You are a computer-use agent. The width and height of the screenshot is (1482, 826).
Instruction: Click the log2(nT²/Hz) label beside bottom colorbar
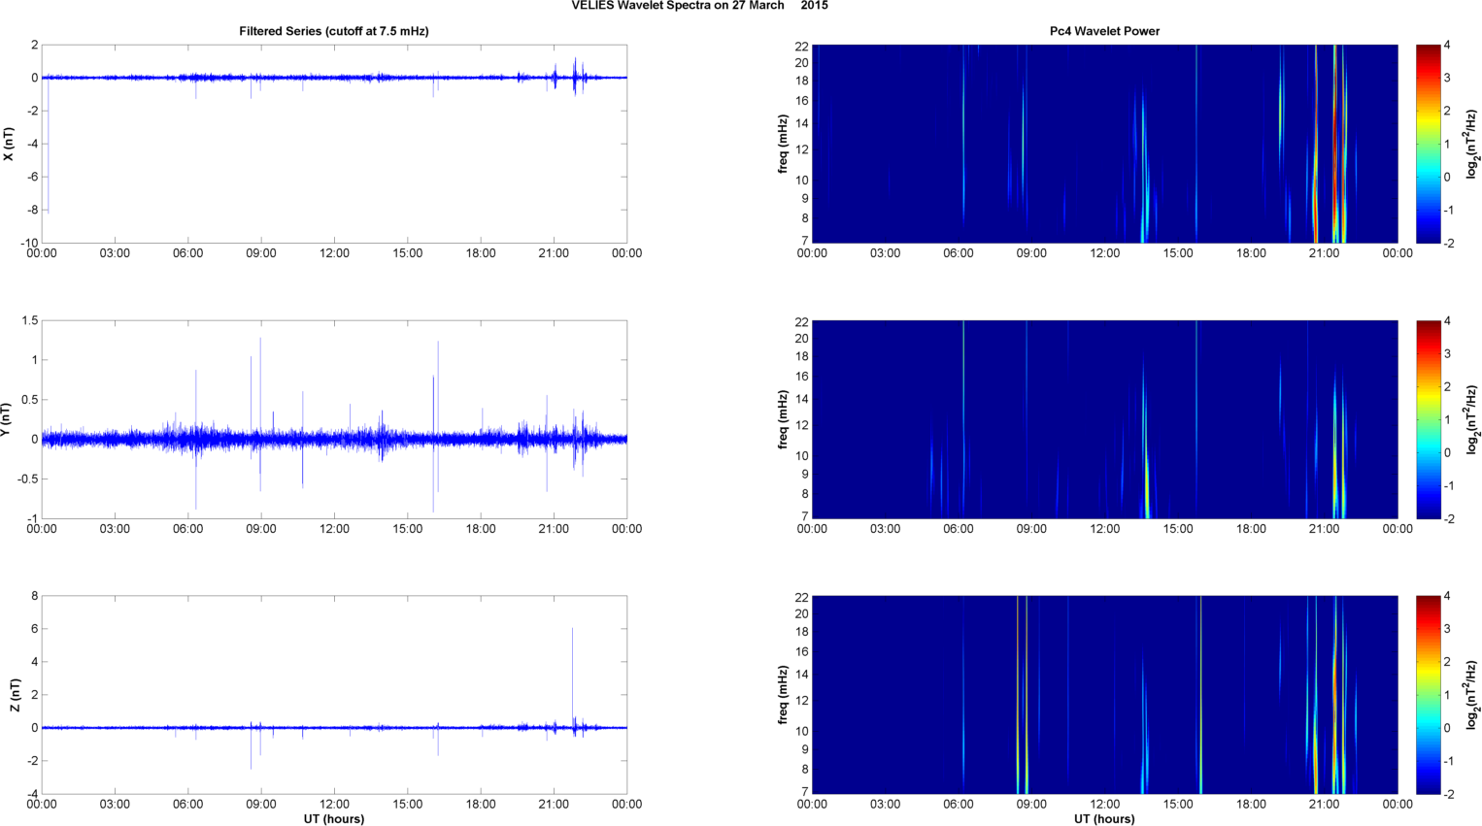point(1472,695)
